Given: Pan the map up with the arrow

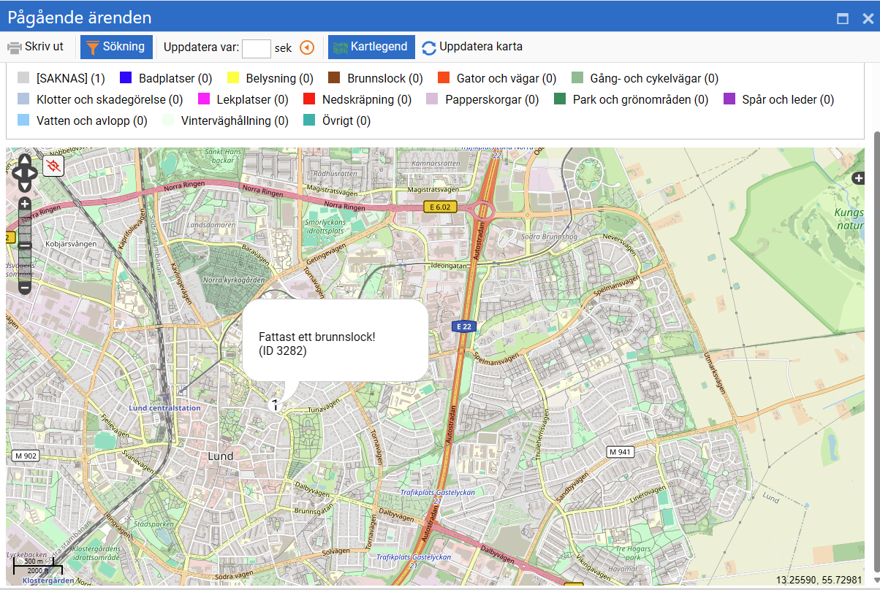Looking at the screenshot, I should coord(24,161).
